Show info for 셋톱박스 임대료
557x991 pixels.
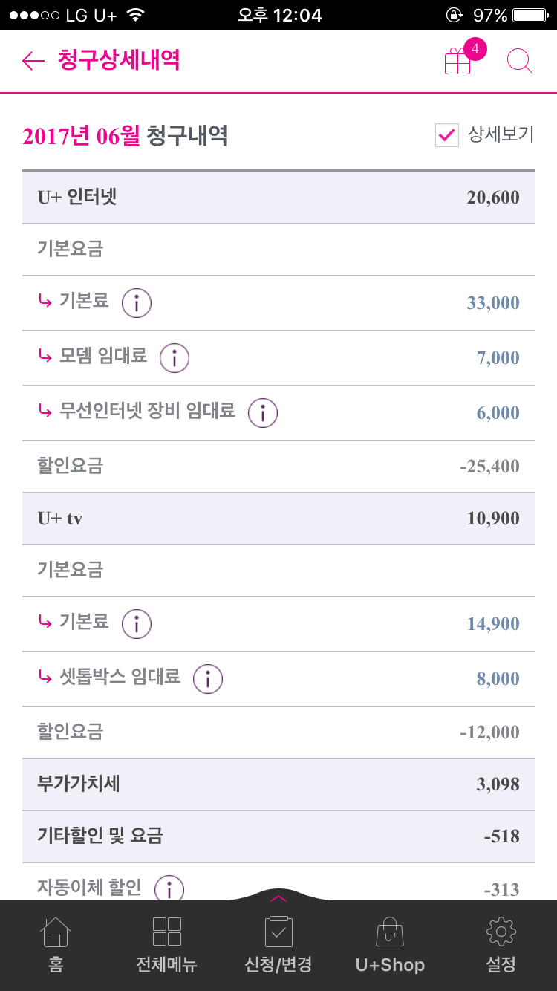208,678
